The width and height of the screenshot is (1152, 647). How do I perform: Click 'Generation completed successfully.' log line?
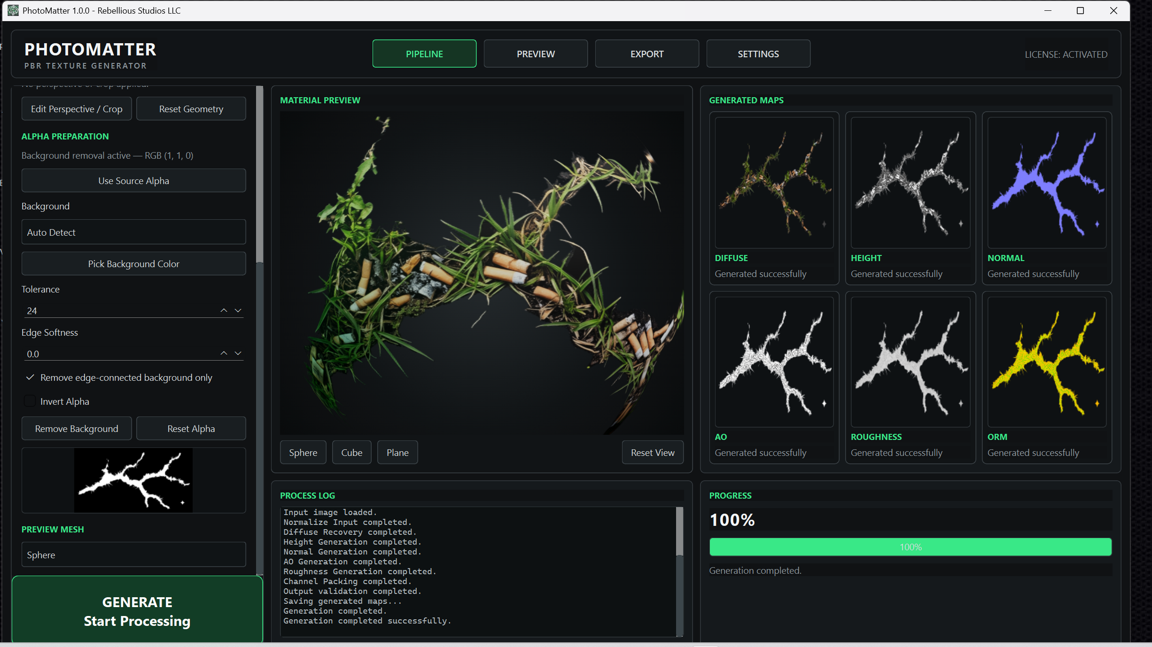pyautogui.click(x=367, y=621)
